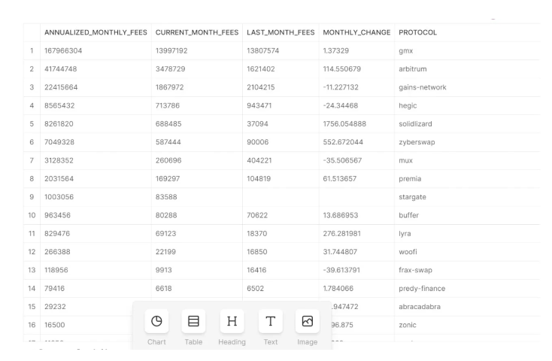Click monthly change value -39.613791
The image size is (552, 361).
[x=341, y=271]
